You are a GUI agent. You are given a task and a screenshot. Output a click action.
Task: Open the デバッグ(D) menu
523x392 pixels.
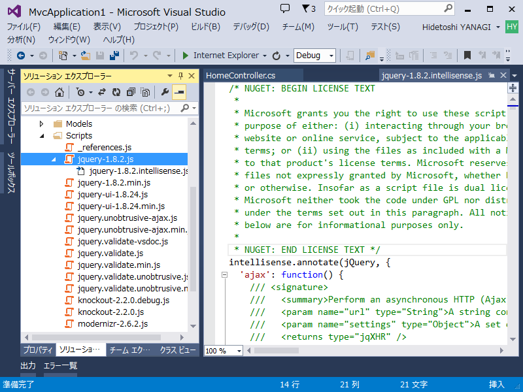pos(251,27)
